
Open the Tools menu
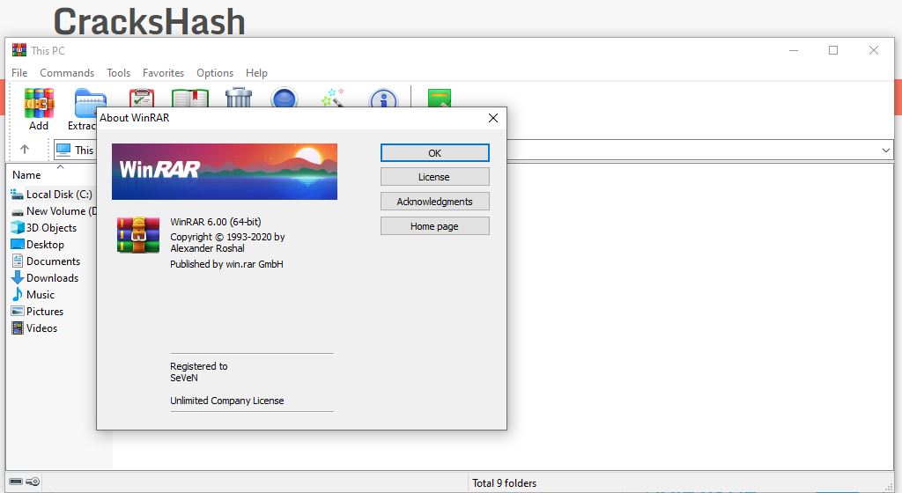119,73
